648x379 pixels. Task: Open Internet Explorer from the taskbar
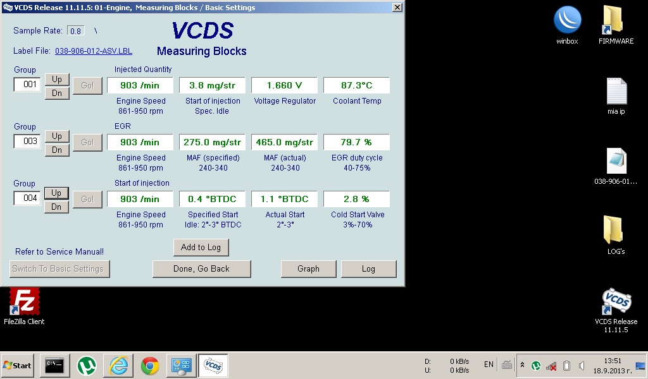tap(118, 365)
